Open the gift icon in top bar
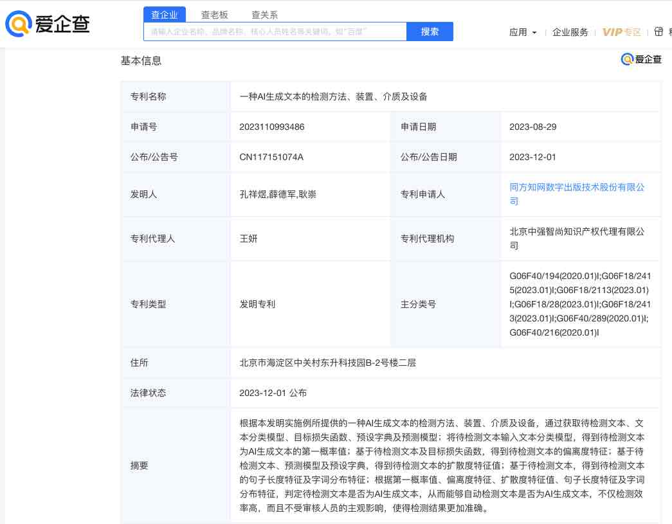This screenshot has height=524, width=672. (x=658, y=32)
